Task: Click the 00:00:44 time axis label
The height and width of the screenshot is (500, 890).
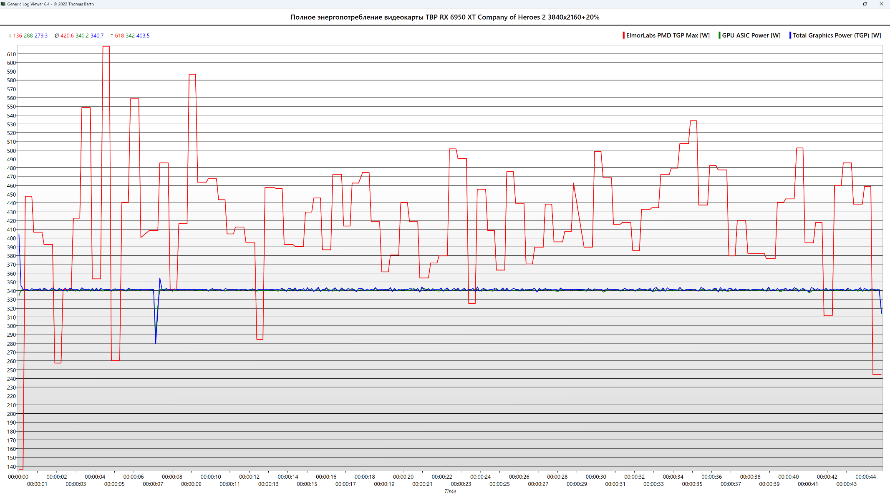Action: 865,477
